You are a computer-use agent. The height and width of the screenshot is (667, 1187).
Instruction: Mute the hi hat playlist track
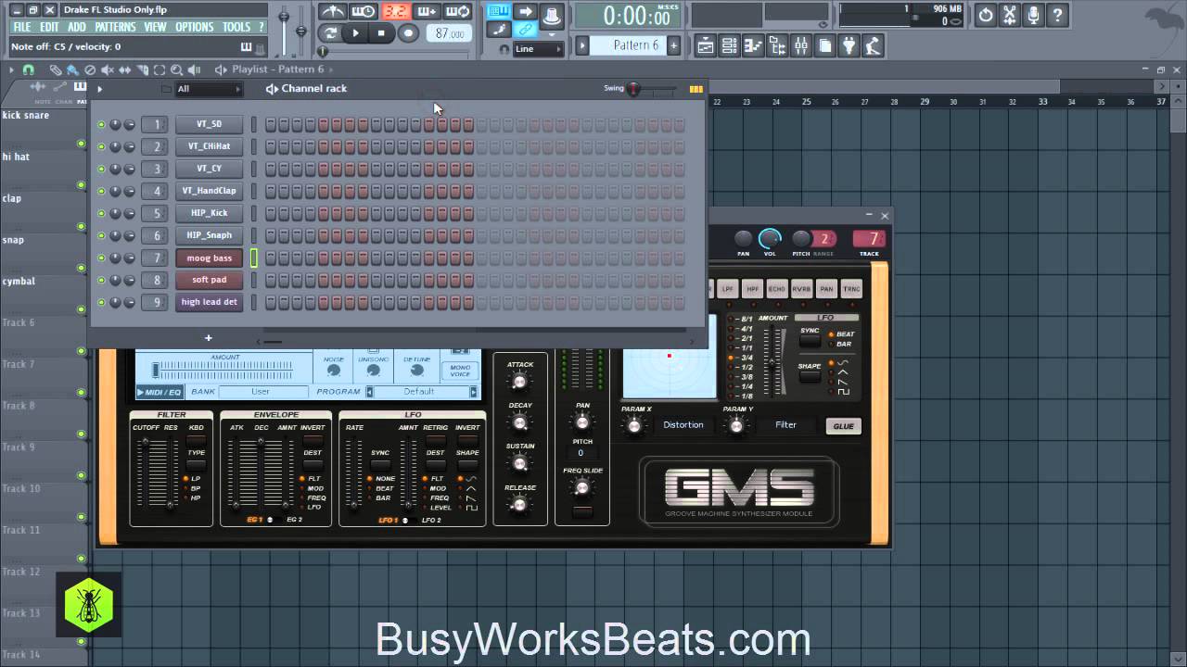point(81,185)
